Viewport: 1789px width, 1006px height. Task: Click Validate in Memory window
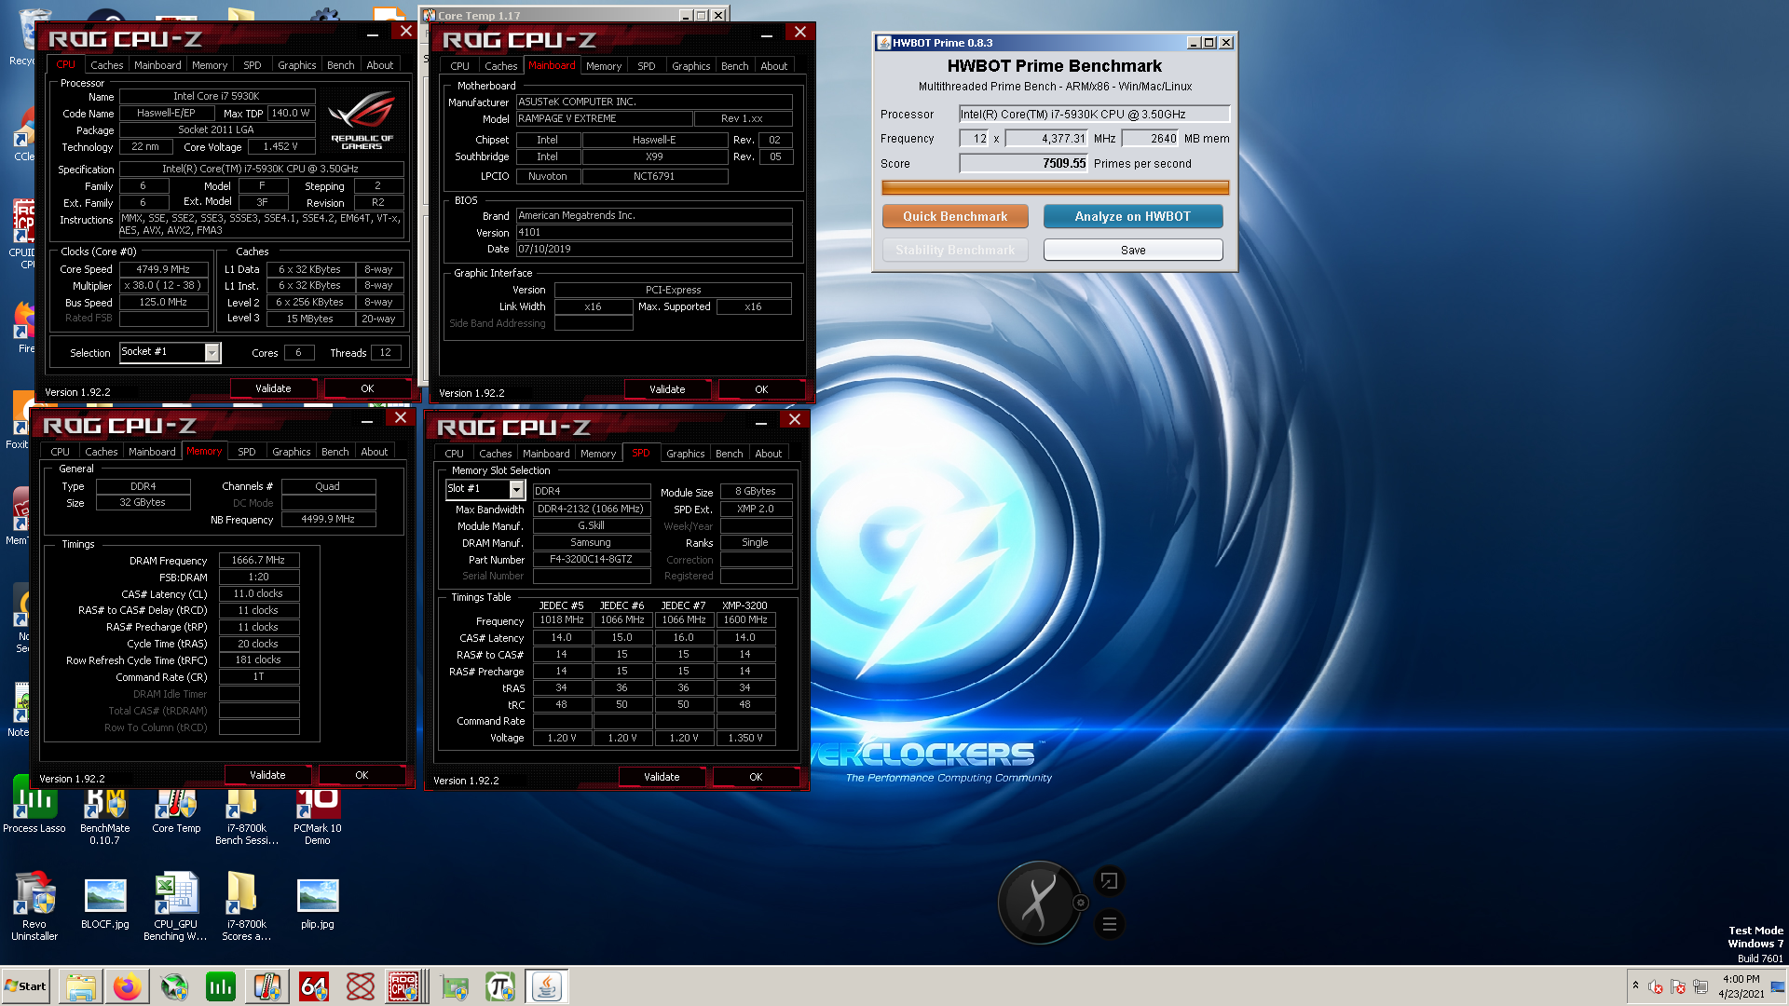click(x=267, y=775)
